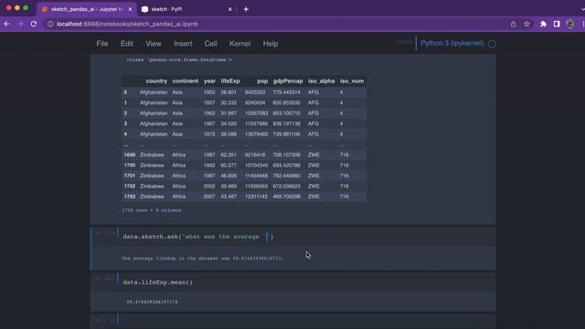Click the 8425333 population value
This screenshot has height=329, width=585.
pos(255,92)
